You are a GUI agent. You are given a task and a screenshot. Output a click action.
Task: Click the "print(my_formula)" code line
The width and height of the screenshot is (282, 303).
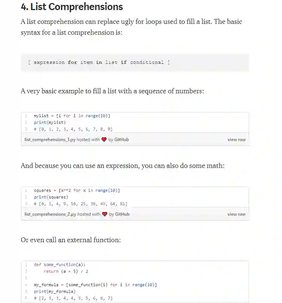point(55,291)
